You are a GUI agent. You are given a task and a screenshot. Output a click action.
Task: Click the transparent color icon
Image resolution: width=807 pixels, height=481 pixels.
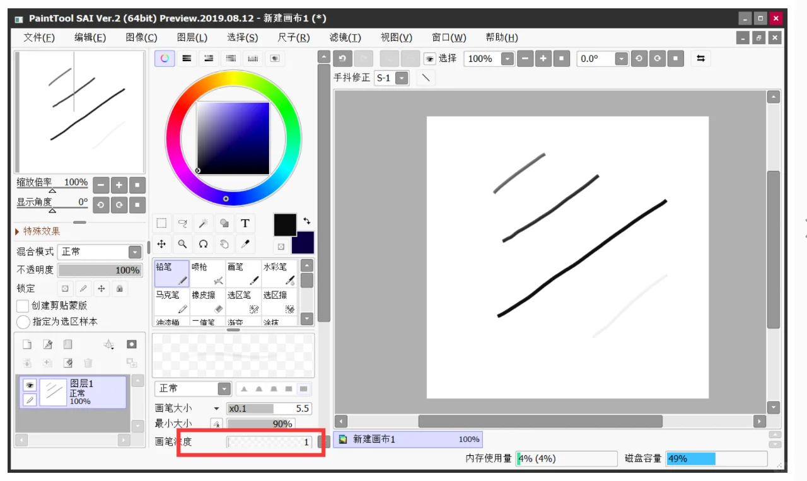[x=281, y=246]
